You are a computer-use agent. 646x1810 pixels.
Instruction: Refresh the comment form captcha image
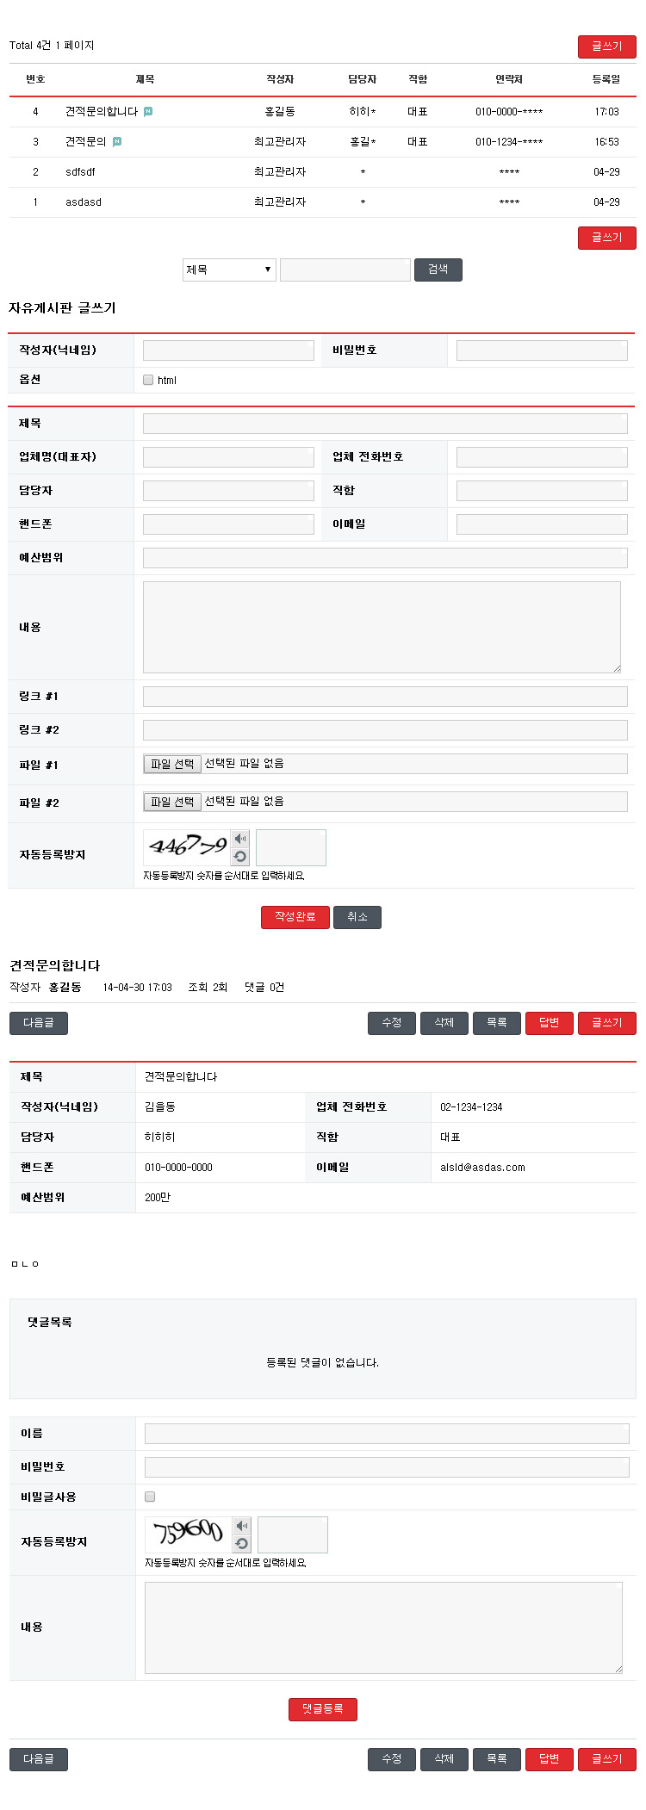[242, 1544]
